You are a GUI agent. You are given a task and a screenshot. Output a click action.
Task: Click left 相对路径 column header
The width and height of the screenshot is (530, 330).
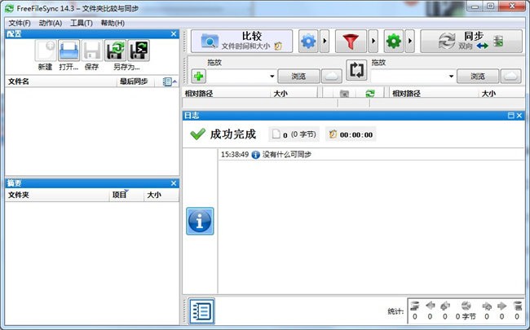(x=227, y=93)
